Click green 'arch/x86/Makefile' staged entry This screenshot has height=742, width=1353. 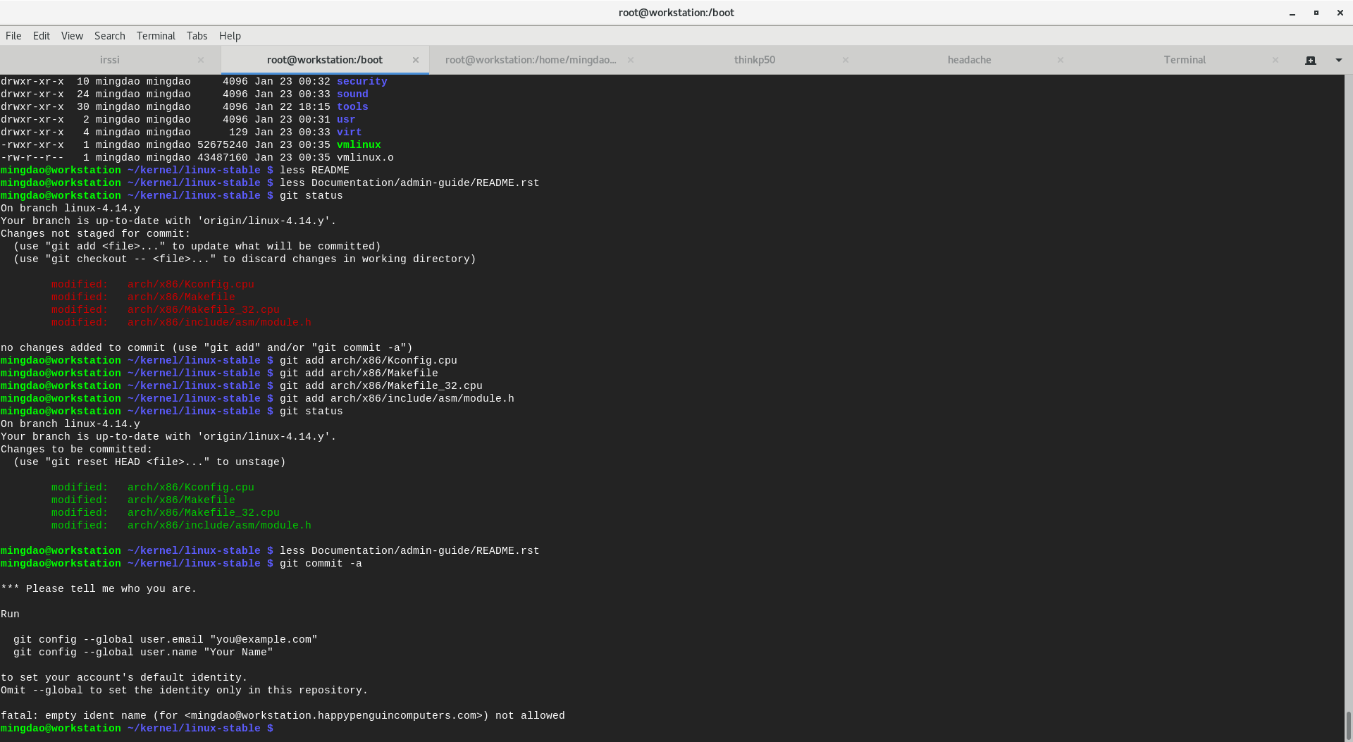pyautogui.click(x=181, y=500)
